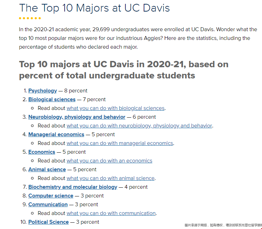Screen dimensions: 262x229
Task: Open the Communication major link
Action: pyautogui.click(x=48, y=204)
